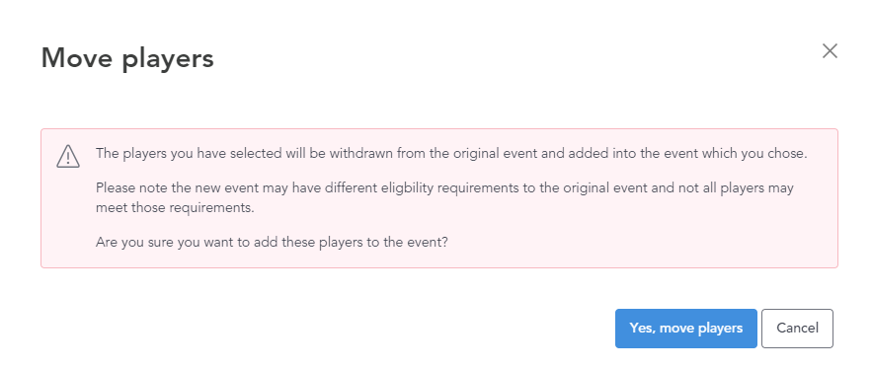Image resolution: width=872 pixels, height=369 pixels.
Task: Cancel moving the players
Action: pos(797,329)
